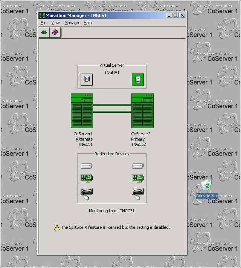Viewport: 241px width, 268px height.
Task: Click the 'Virtual Server' group label
Action: click(112, 65)
